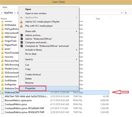This screenshot has width=132, height=117.
Task: Click the CrashpadMetrics.pma file icon
Action: click(3, 104)
